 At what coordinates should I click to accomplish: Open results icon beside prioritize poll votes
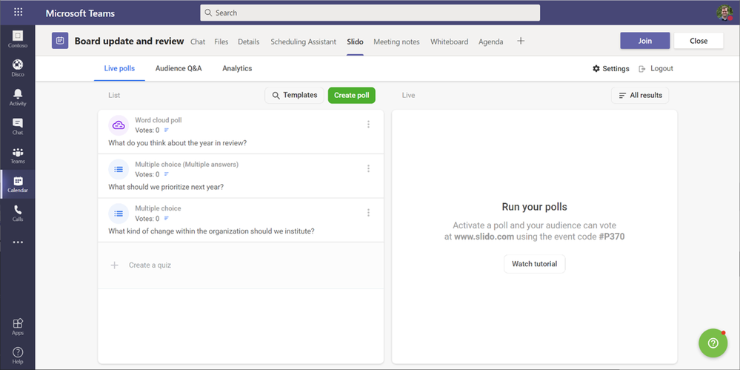(x=166, y=174)
